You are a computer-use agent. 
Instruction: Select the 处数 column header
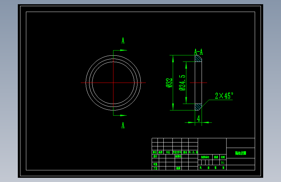click(x=160, y=152)
